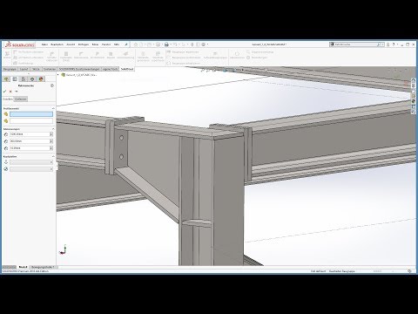Click the Print icon
The width and height of the screenshot is (418, 314).
(x=166, y=44)
